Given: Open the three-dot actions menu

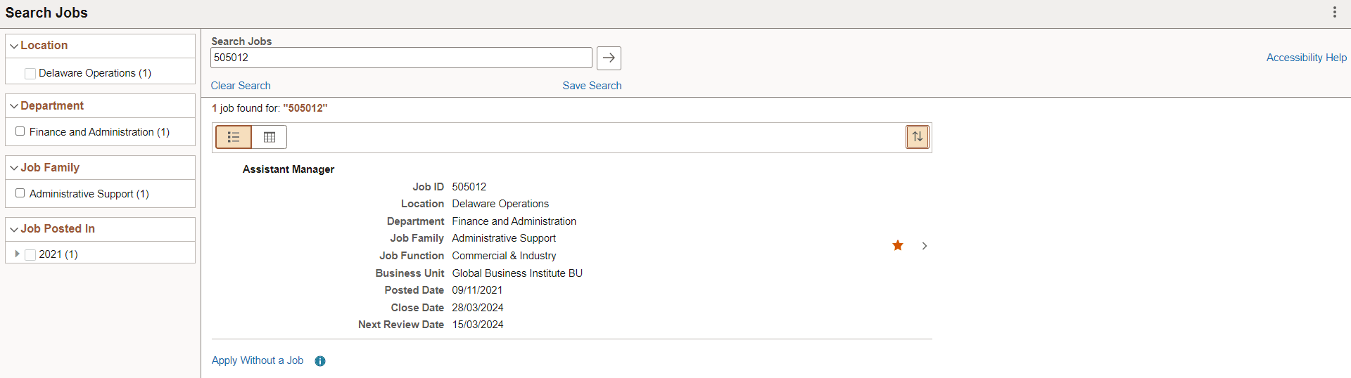Looking at the screenshot, I should [x=1334, y=12].
